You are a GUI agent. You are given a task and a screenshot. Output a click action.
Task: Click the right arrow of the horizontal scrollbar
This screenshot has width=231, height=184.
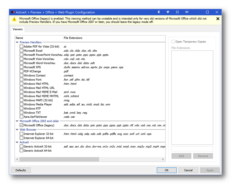point(163,159)
